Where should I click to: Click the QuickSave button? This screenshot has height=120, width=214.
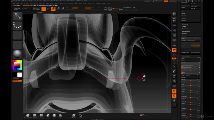point(147,1)
